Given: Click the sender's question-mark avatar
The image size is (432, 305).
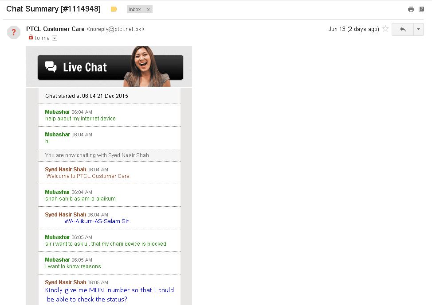Looking at the screenshot, I should pos(13,32).
